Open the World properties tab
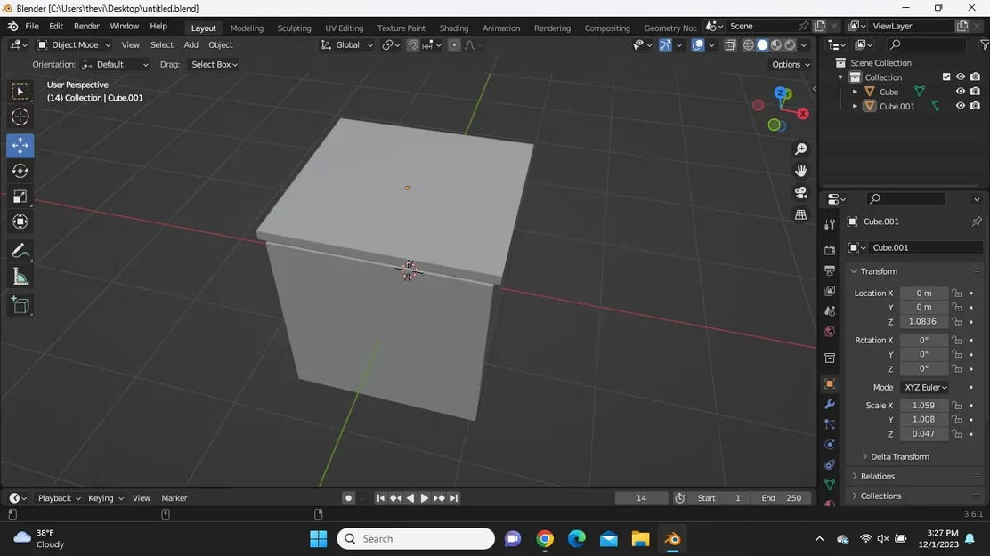 [x=830, y=332]
